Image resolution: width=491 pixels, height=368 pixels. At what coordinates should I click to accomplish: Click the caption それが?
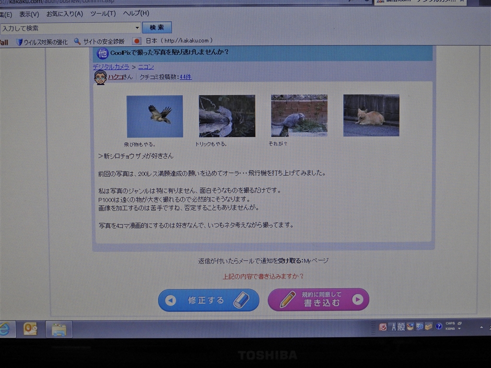tap(278, 144)
